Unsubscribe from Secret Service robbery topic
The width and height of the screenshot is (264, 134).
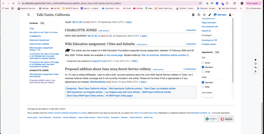click(x=190, y=69)
